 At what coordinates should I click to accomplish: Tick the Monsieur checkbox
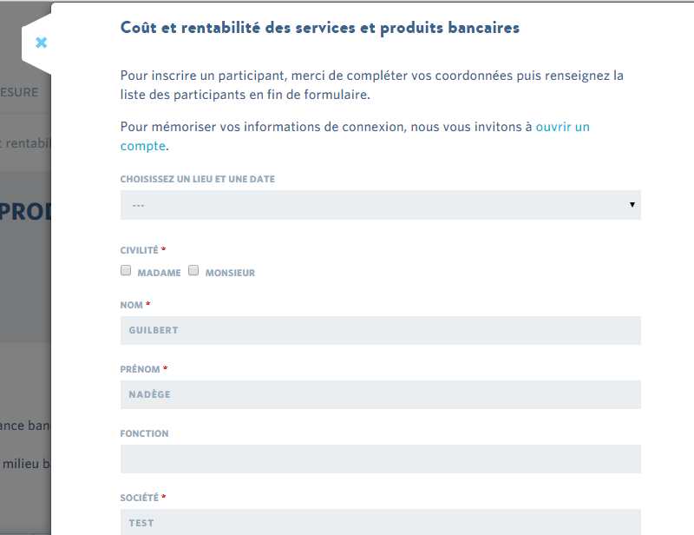193,270
